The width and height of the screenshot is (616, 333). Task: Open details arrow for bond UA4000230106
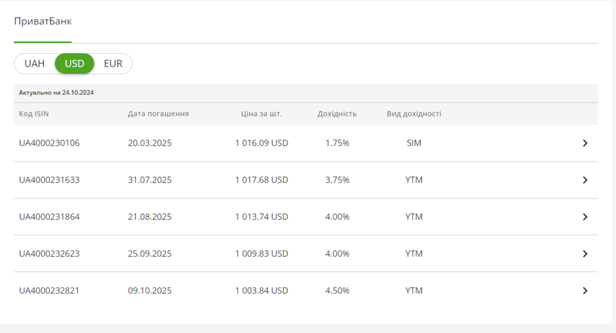[585, 143]
